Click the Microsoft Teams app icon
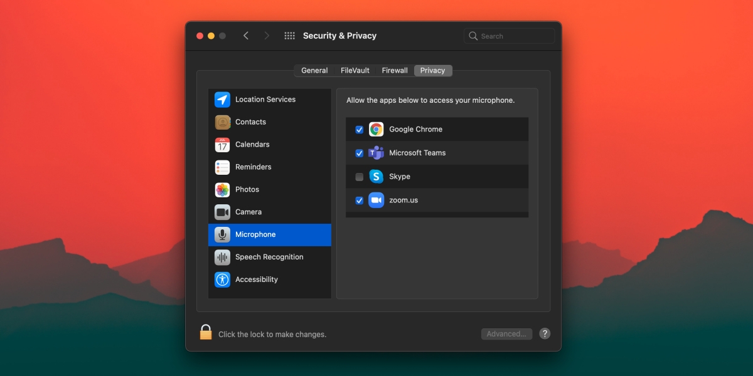 [x=376, y=153]
